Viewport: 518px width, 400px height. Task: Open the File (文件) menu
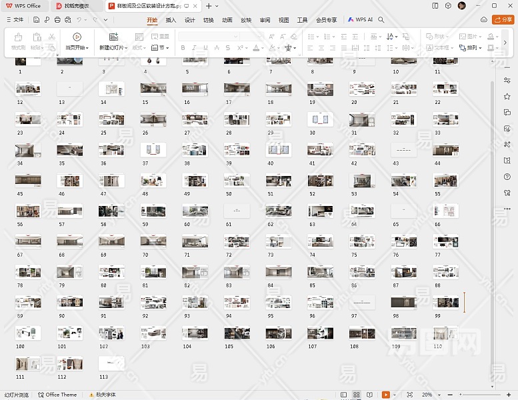click(15, 20)
